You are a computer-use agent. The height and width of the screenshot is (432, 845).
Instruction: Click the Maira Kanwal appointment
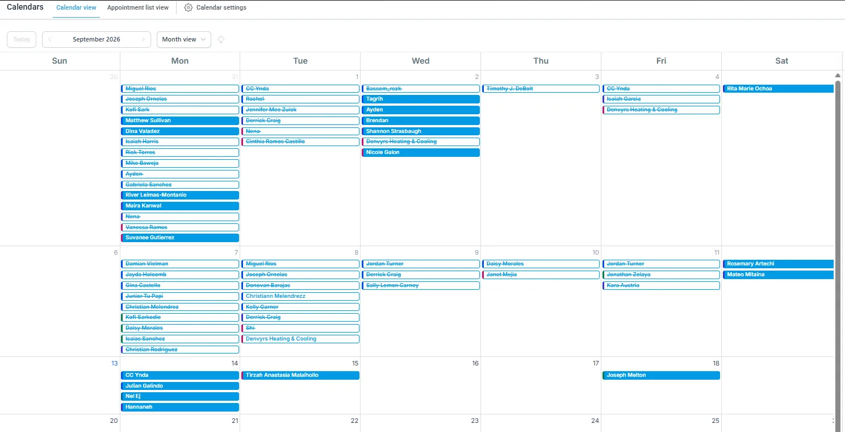pos(180,206)
